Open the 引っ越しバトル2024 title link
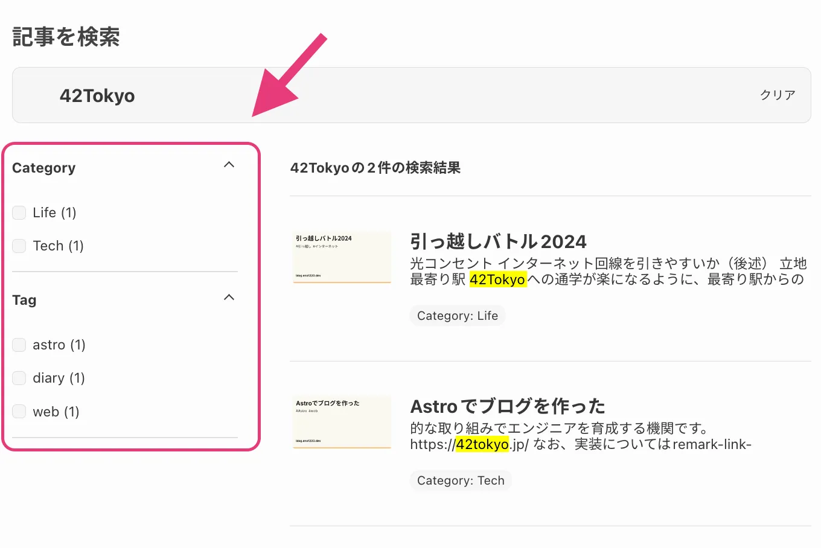821x548 pixels. click(498, 241)
